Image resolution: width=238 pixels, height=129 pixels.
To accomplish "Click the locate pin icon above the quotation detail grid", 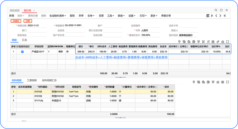I will click(x=179, y=41).
